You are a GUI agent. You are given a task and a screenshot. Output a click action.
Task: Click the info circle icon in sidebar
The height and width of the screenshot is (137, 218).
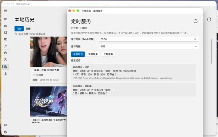pos(6,125)
